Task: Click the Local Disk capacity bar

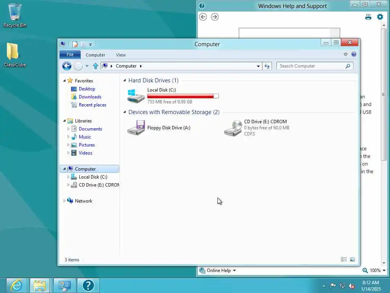Action: [183, 96]
